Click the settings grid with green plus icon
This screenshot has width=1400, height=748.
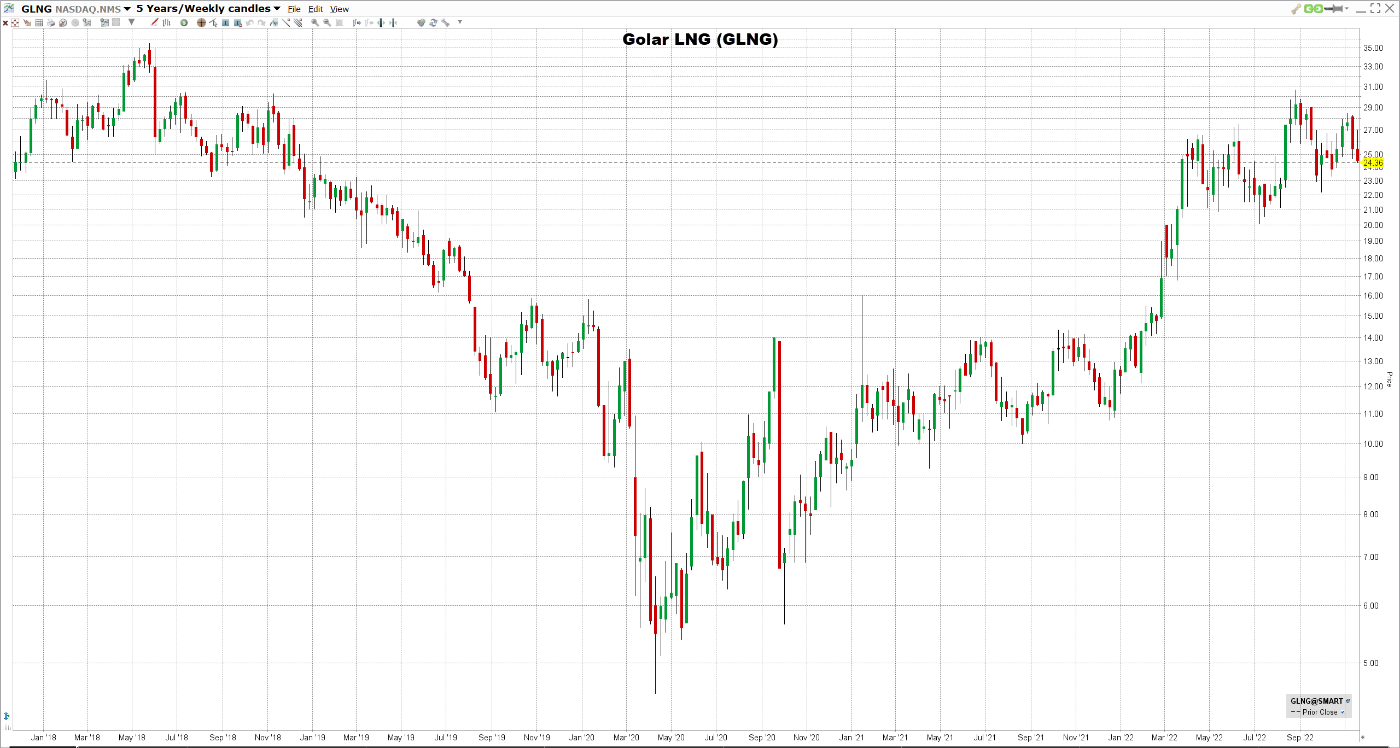86,22
